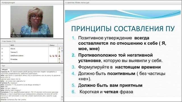Tick the checkbox next to Галина Л.
Screen dimensions: 182x102
(2, 52)
